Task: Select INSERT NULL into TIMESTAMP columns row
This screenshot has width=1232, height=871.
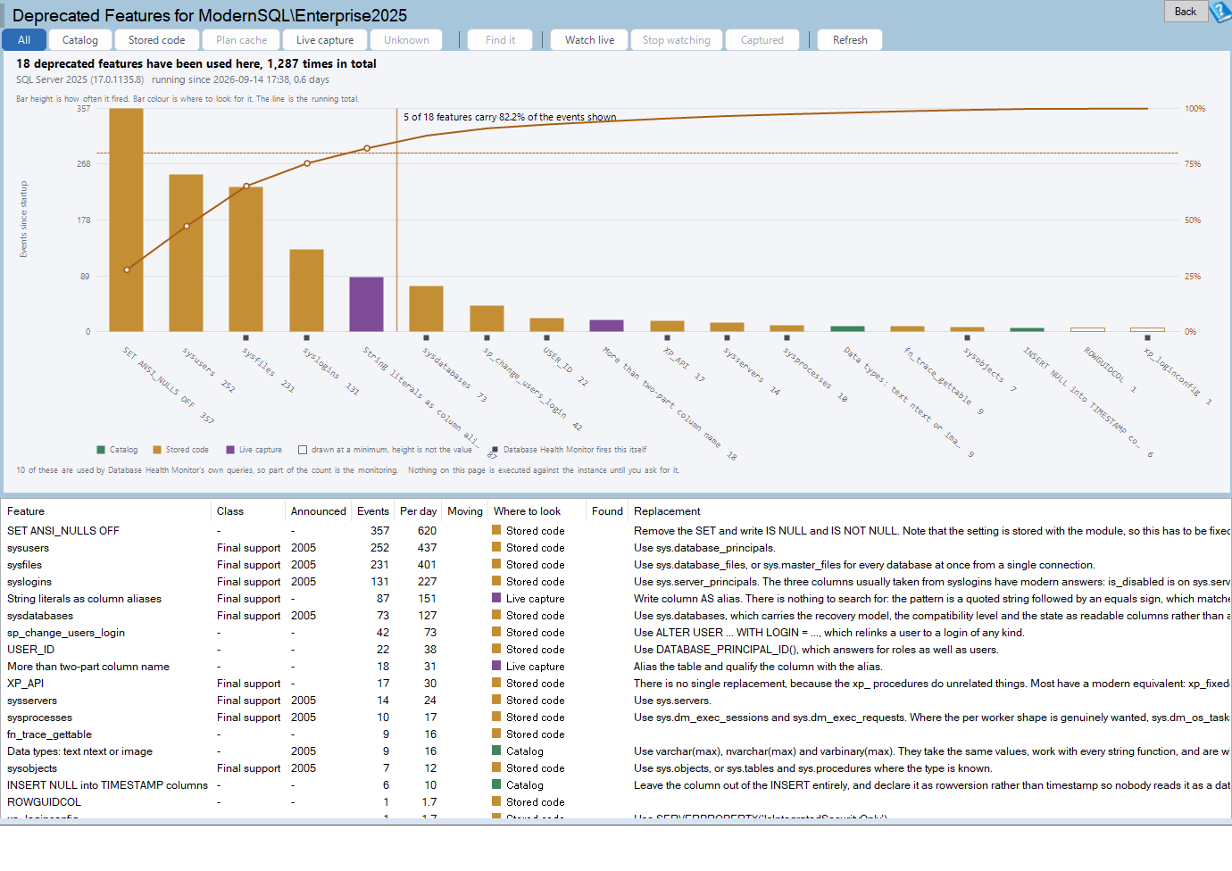Action: [x=616, y=785]
